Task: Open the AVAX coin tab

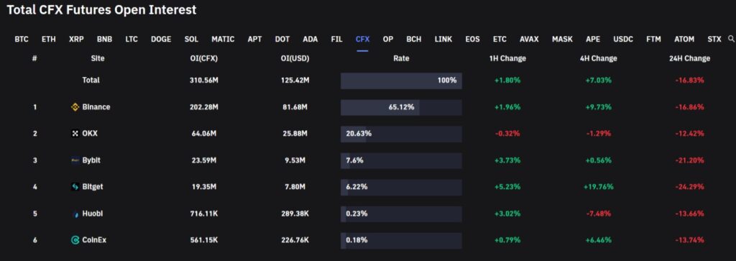Action: (529, 40)
